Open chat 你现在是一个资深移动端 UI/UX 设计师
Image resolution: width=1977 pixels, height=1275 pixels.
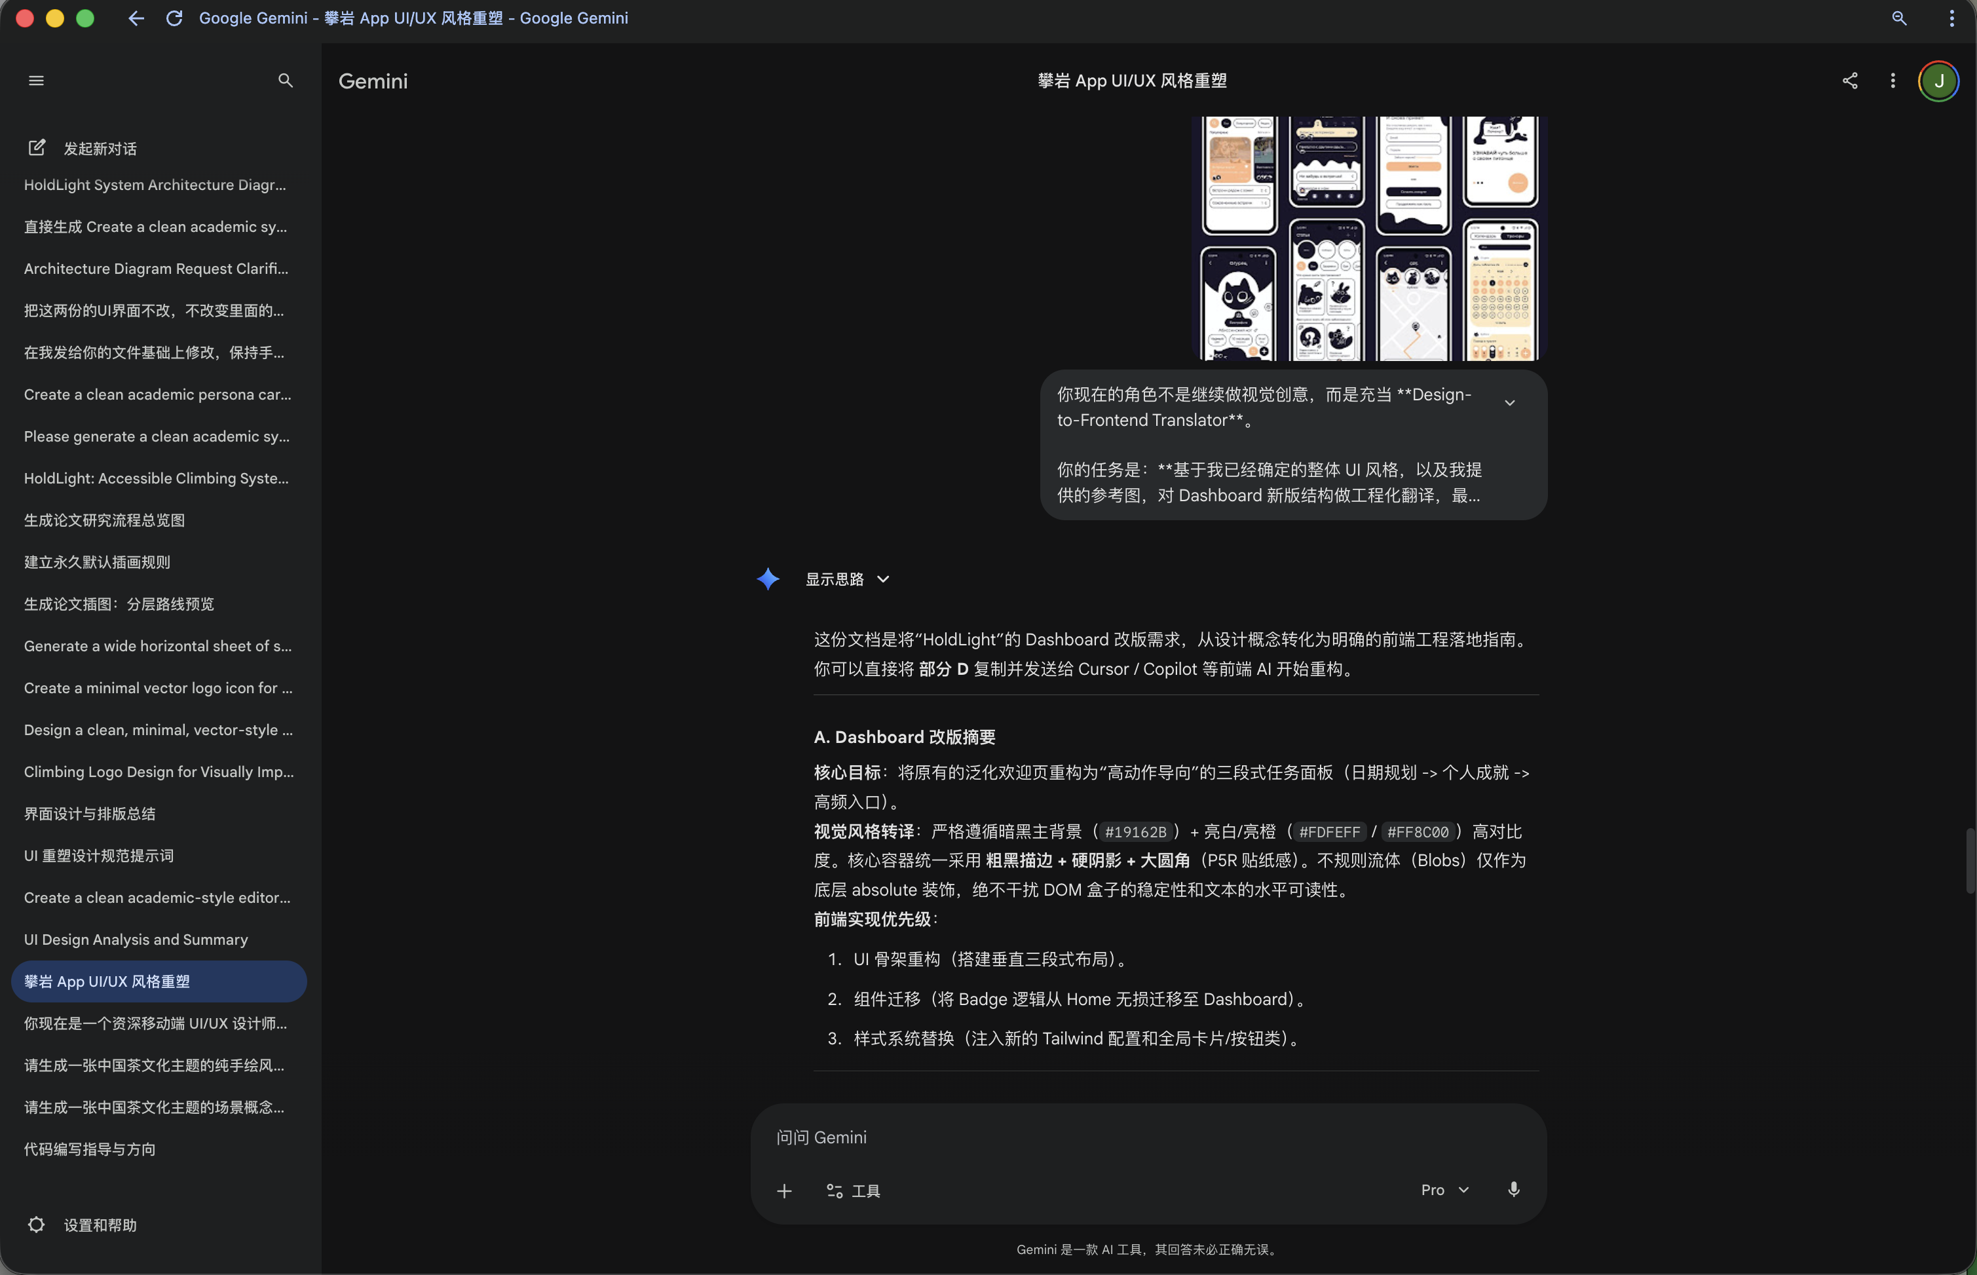(158, 1023)
